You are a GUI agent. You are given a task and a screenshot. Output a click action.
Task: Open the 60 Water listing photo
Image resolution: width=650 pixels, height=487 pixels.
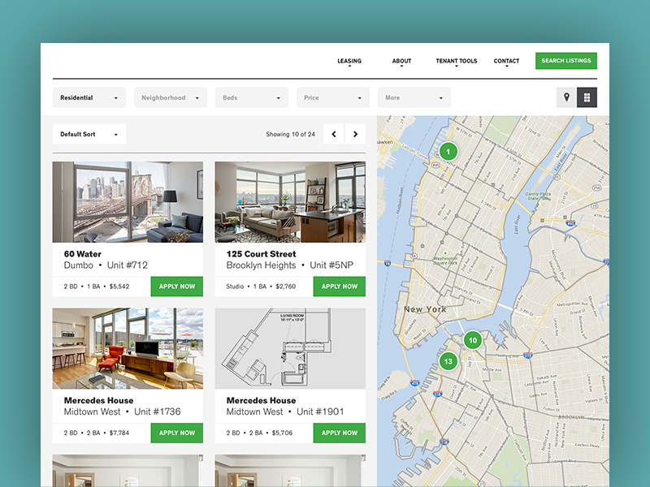tap(126, 200)
